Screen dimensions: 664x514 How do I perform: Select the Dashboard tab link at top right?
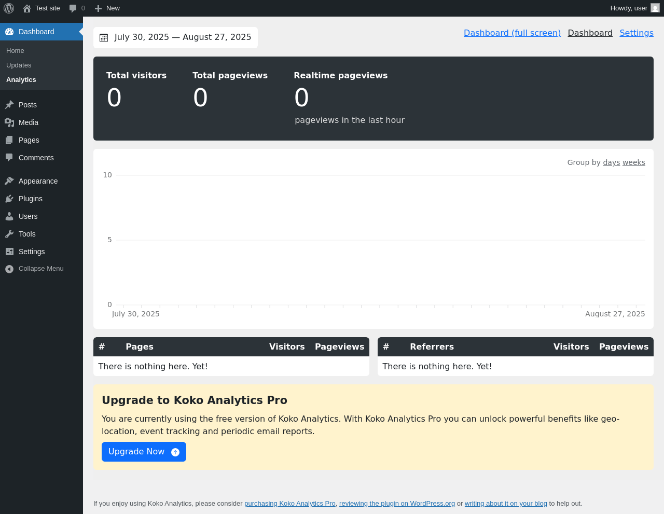(590, 33)
